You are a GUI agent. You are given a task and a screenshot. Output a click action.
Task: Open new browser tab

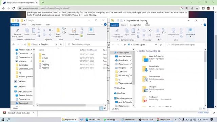[43, 3]
